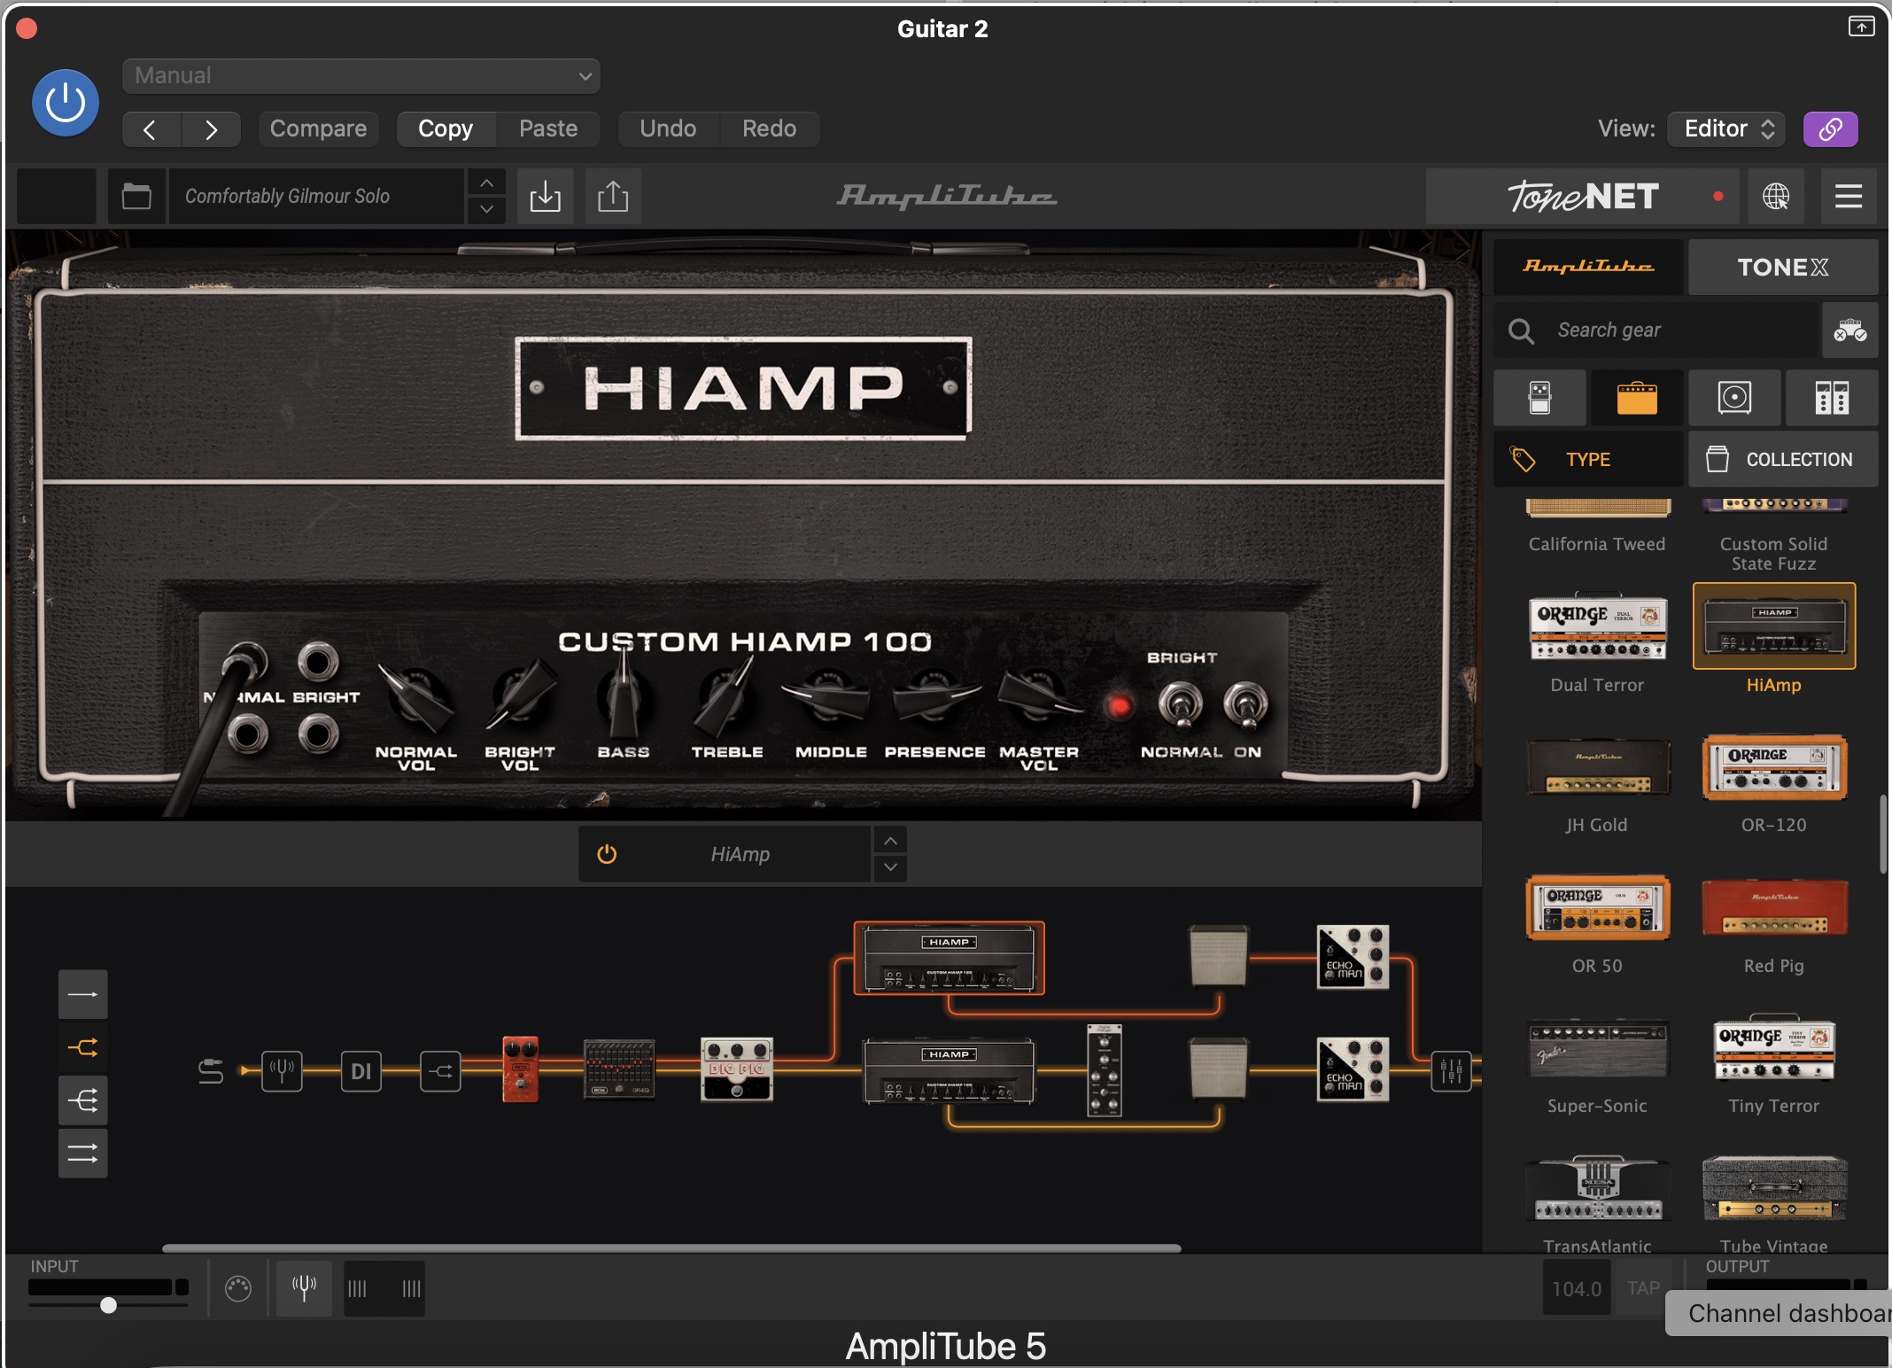Screen dimensions: 1892x1368
Task: Toggle the plugin power bypass button
Action: click(66, 103)
